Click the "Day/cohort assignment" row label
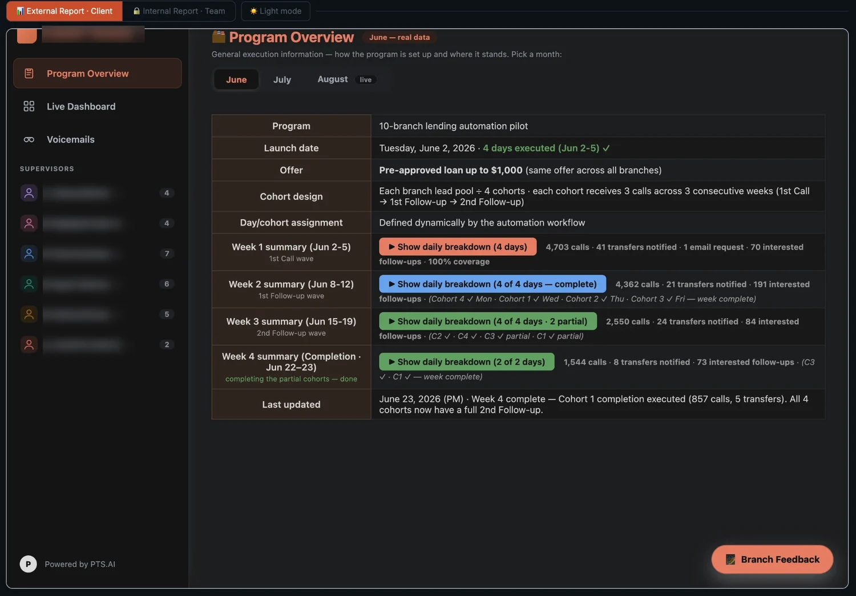 coord(291,223)
